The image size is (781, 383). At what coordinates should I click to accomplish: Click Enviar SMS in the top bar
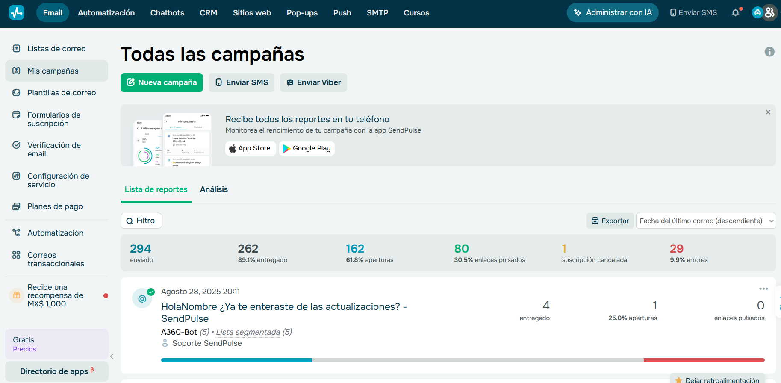tap(693, 12)
